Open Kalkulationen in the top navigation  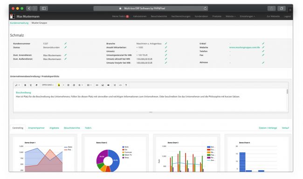pos(140,16)
